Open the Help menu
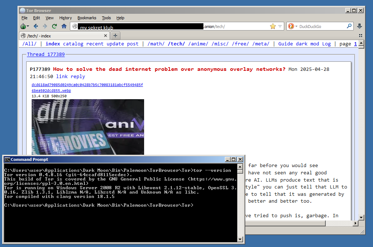This screenshot has width=373, height=247. tap(120, 18)
